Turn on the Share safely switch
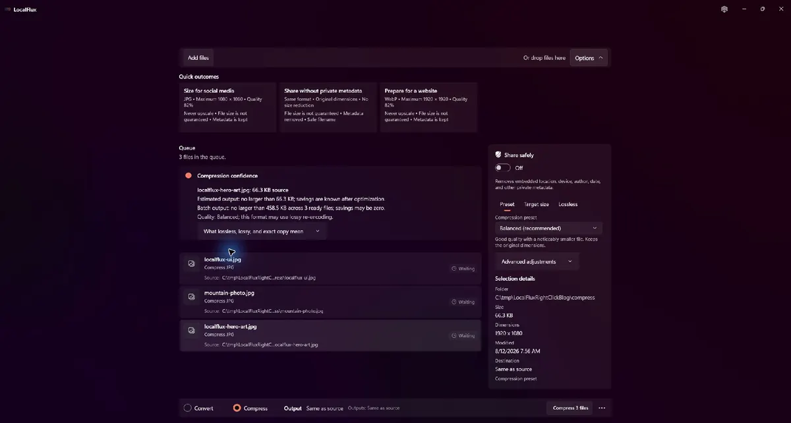 point(503,168)
